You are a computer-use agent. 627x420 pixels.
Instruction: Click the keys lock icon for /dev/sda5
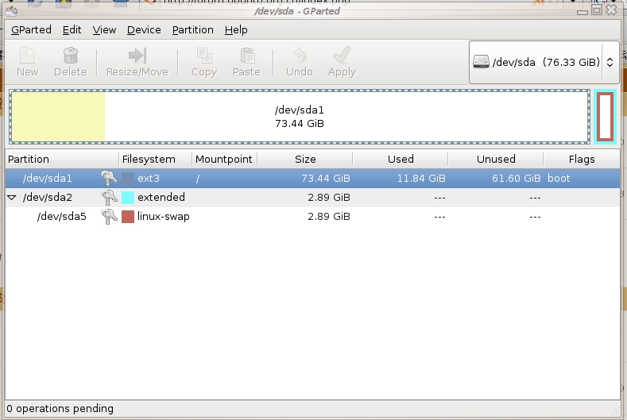[109, 217]
